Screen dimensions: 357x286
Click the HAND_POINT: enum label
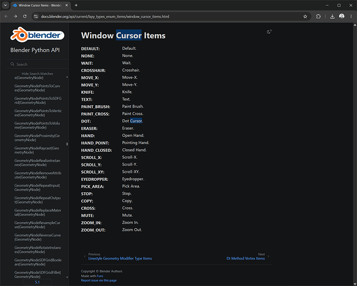point(95,143)
